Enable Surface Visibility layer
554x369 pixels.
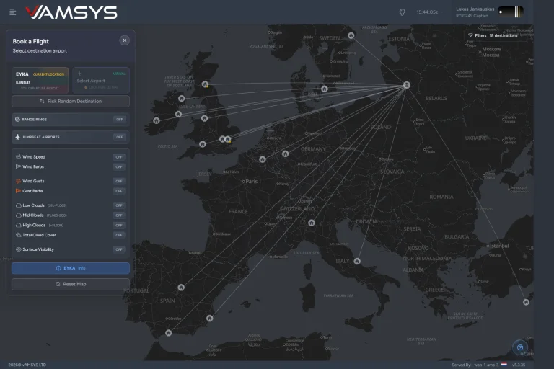click(119, 249)
